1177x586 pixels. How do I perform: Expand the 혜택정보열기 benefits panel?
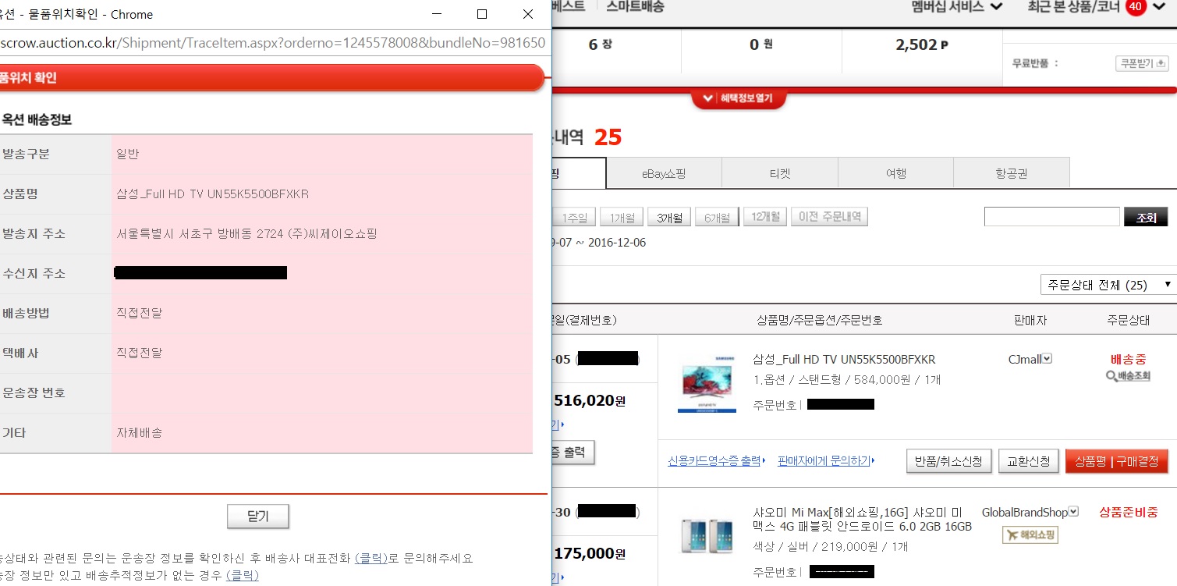pyautogui.click(x=738, y=98)
